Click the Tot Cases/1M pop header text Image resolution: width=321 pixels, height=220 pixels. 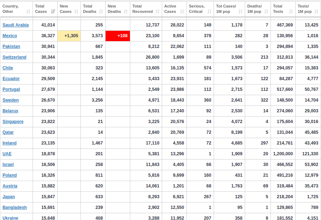coord(226,9)
